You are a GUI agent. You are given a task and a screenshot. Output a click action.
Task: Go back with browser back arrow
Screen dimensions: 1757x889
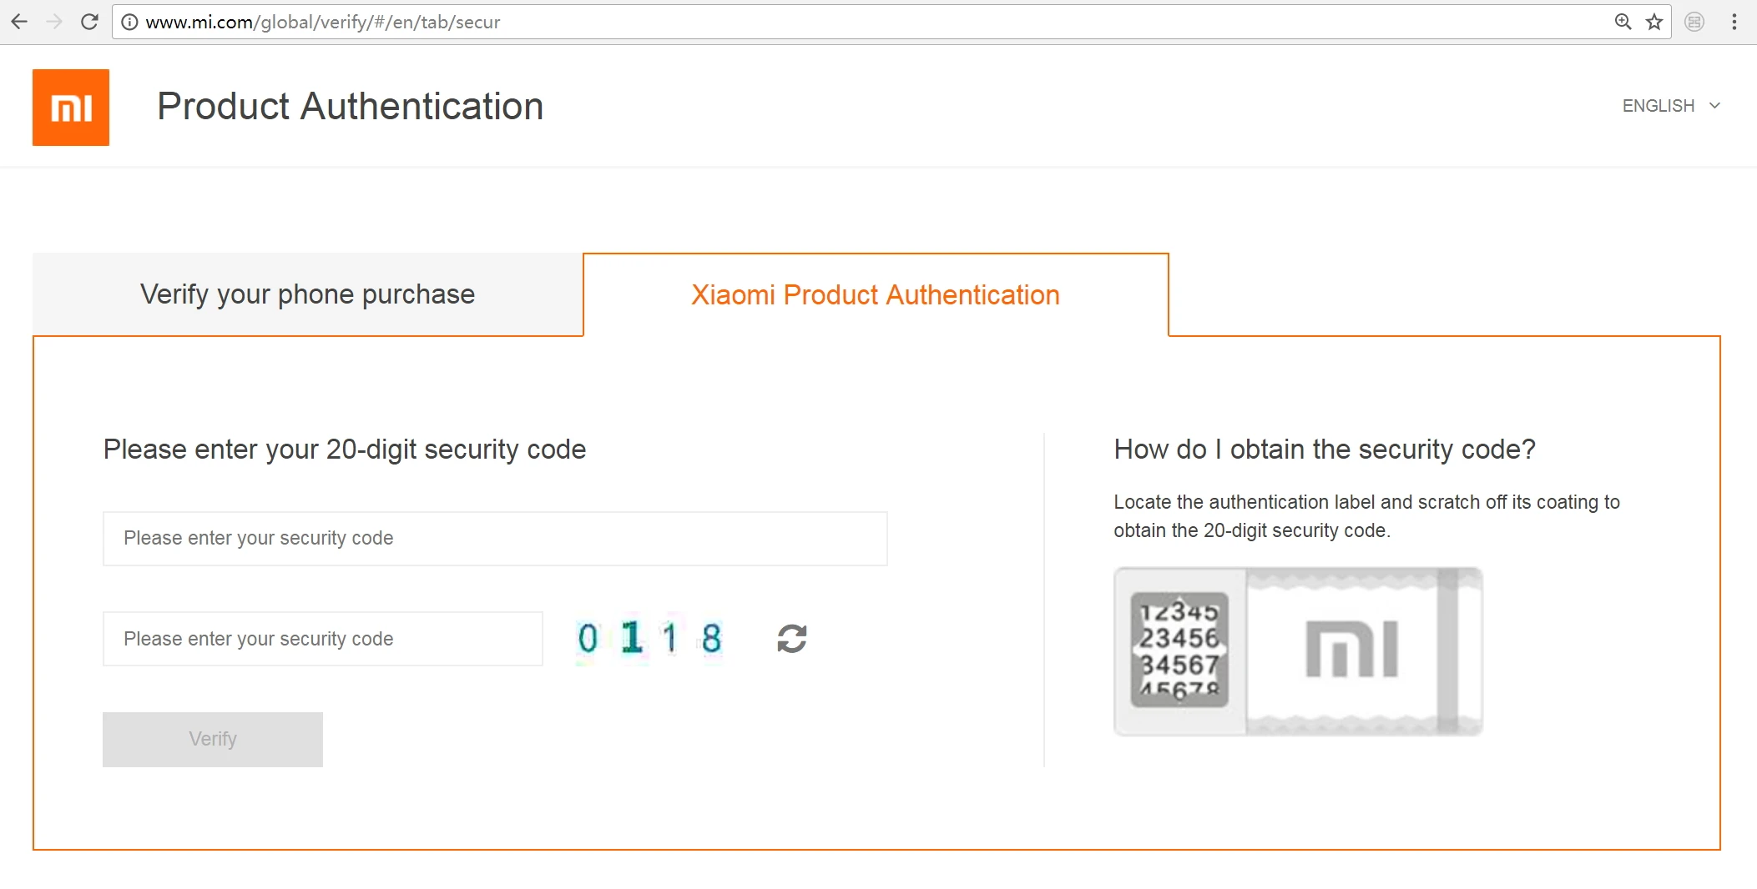19,22
